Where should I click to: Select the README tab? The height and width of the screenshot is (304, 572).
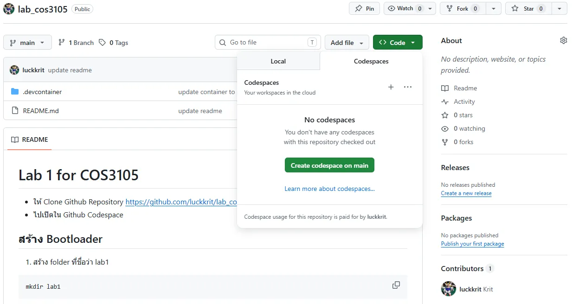pos(30,139)
